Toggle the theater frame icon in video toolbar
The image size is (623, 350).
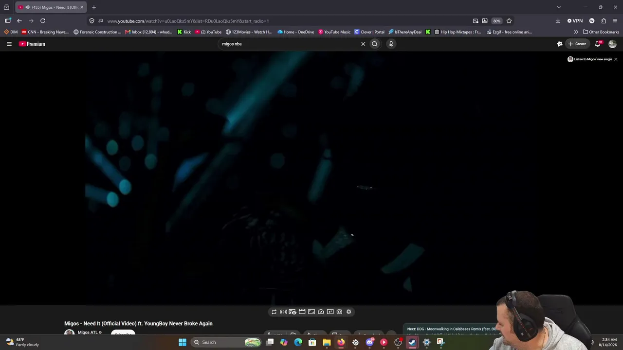tap(311, 312)
